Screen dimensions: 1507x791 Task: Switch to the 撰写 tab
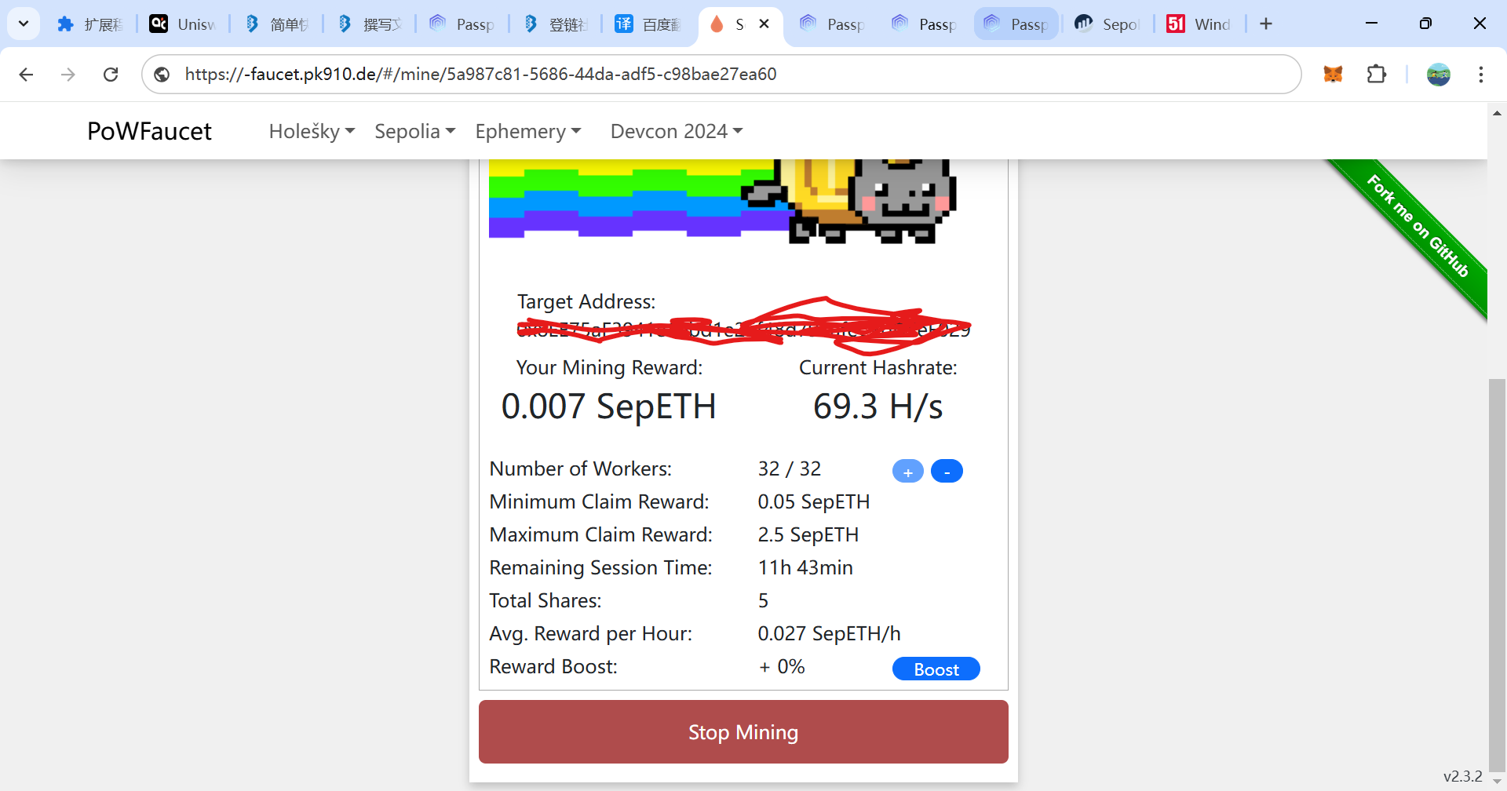click(369, 24)
